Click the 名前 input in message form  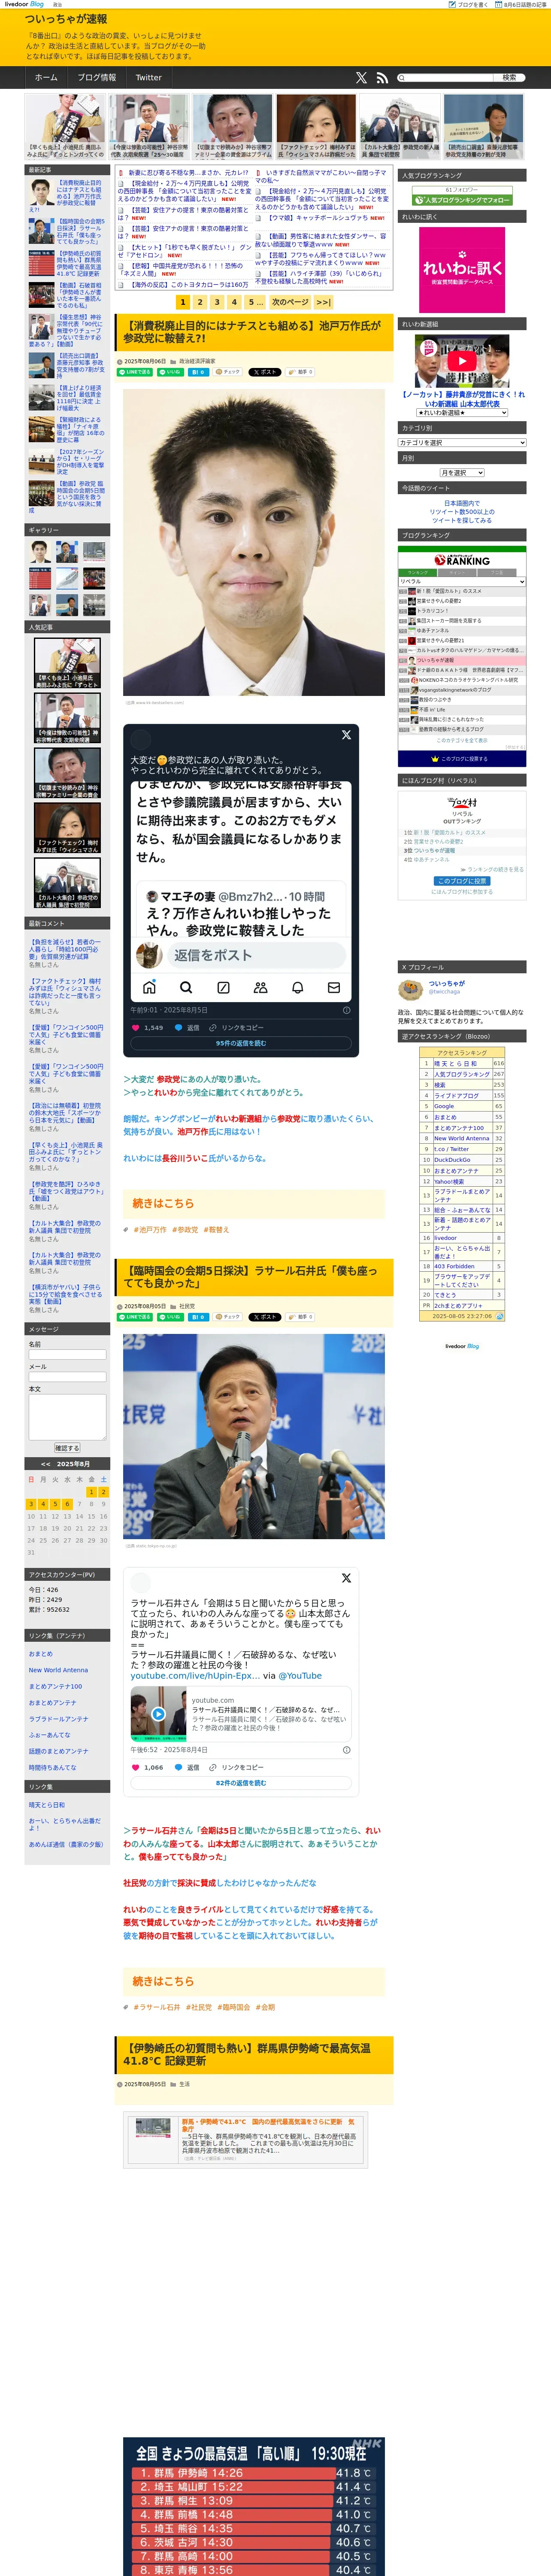67,1354
